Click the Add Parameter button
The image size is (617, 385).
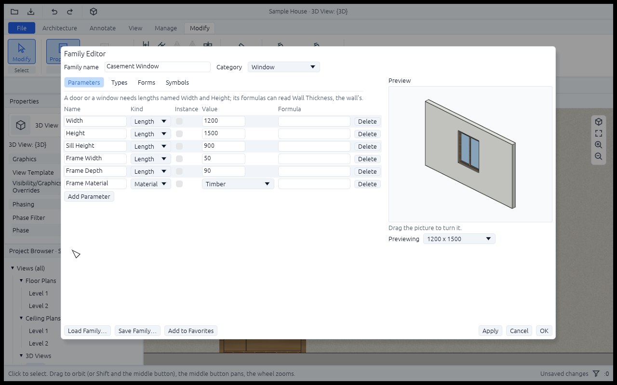point(89,196)
